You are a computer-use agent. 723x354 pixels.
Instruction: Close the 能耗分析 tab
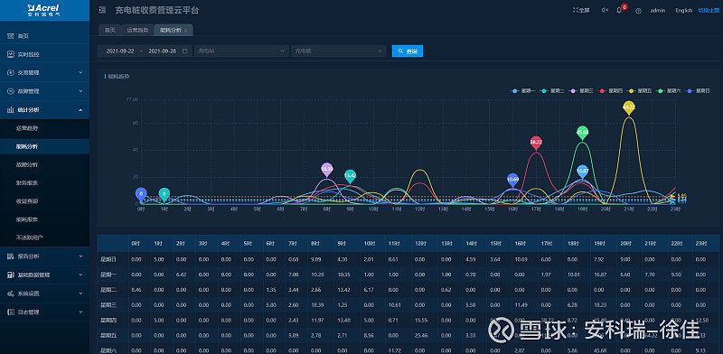[x=185, y=31]
